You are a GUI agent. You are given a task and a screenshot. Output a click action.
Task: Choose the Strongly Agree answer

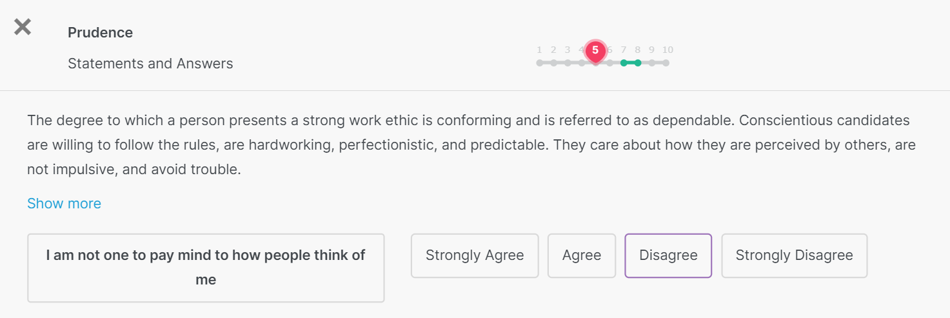coord(475,255)
